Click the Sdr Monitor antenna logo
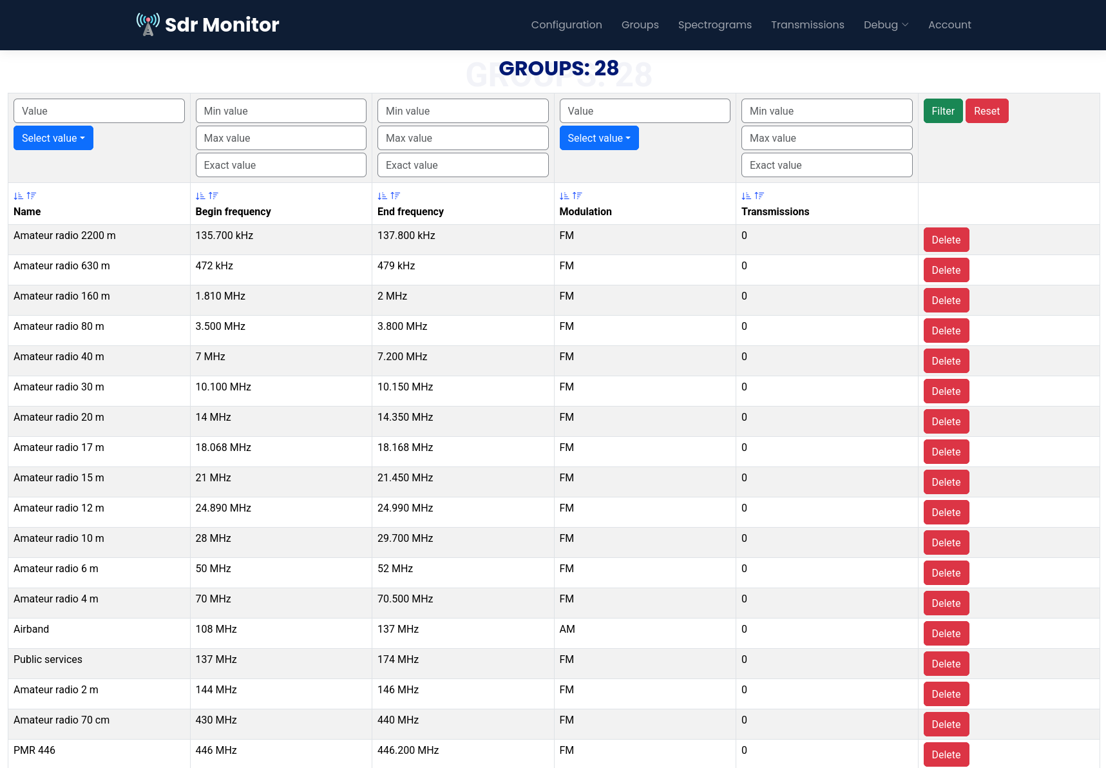Viewport: 1106px width, 768px height. click(148, 24)
